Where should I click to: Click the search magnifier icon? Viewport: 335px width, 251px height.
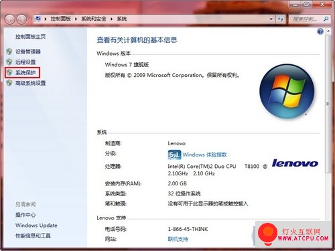pyautogui.click(x=326, y=19)
